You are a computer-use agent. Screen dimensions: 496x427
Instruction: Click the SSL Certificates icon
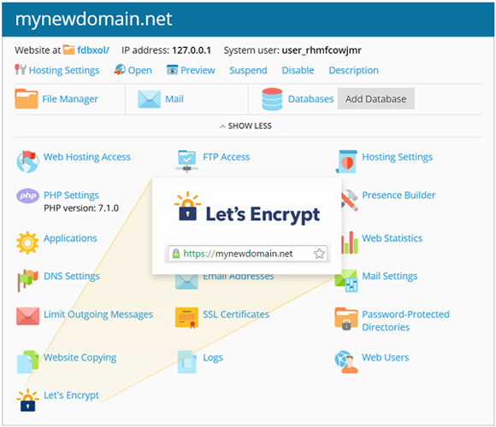pos(186,318)
